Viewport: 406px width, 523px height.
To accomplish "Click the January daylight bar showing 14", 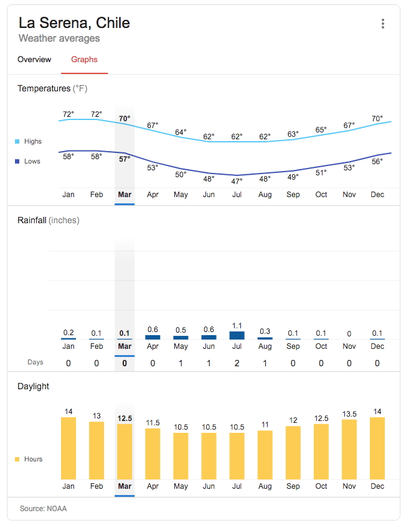I will pos(68,448).
